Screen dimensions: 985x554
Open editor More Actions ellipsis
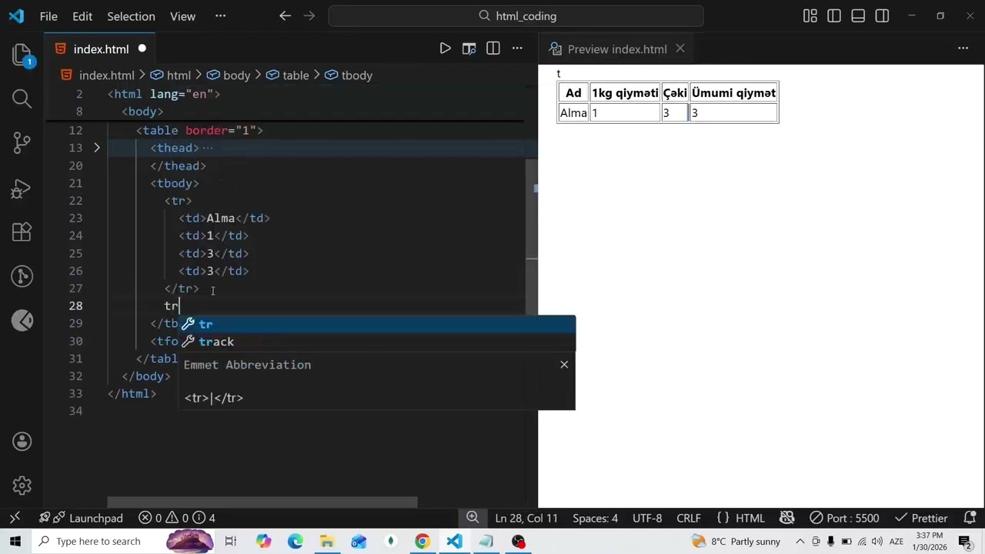[x=517, y=48]
